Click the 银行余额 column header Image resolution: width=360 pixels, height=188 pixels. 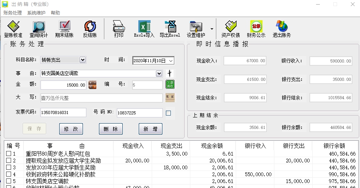[334, 146]
